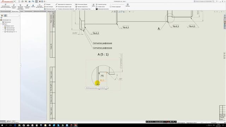Insert a Balloon (Позиция)

pyautogui.click(x=47, y=5)
